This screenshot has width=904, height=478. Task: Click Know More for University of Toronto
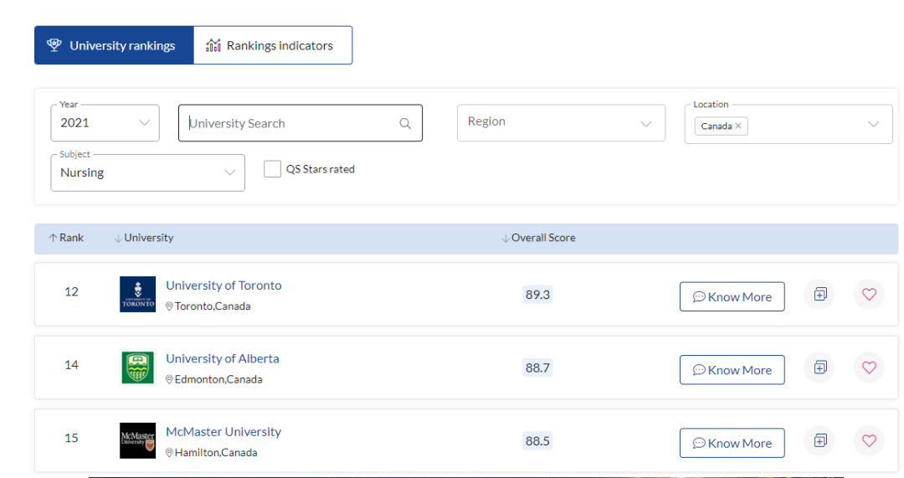(x=732, y=296)
